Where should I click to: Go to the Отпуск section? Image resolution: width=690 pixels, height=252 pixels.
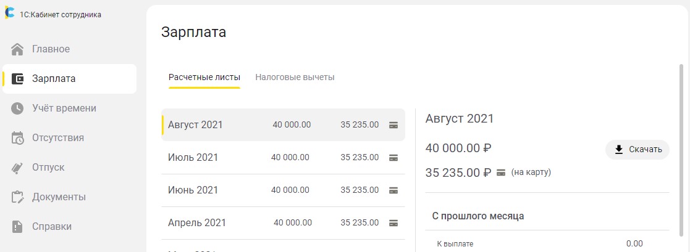pos(48,168)
